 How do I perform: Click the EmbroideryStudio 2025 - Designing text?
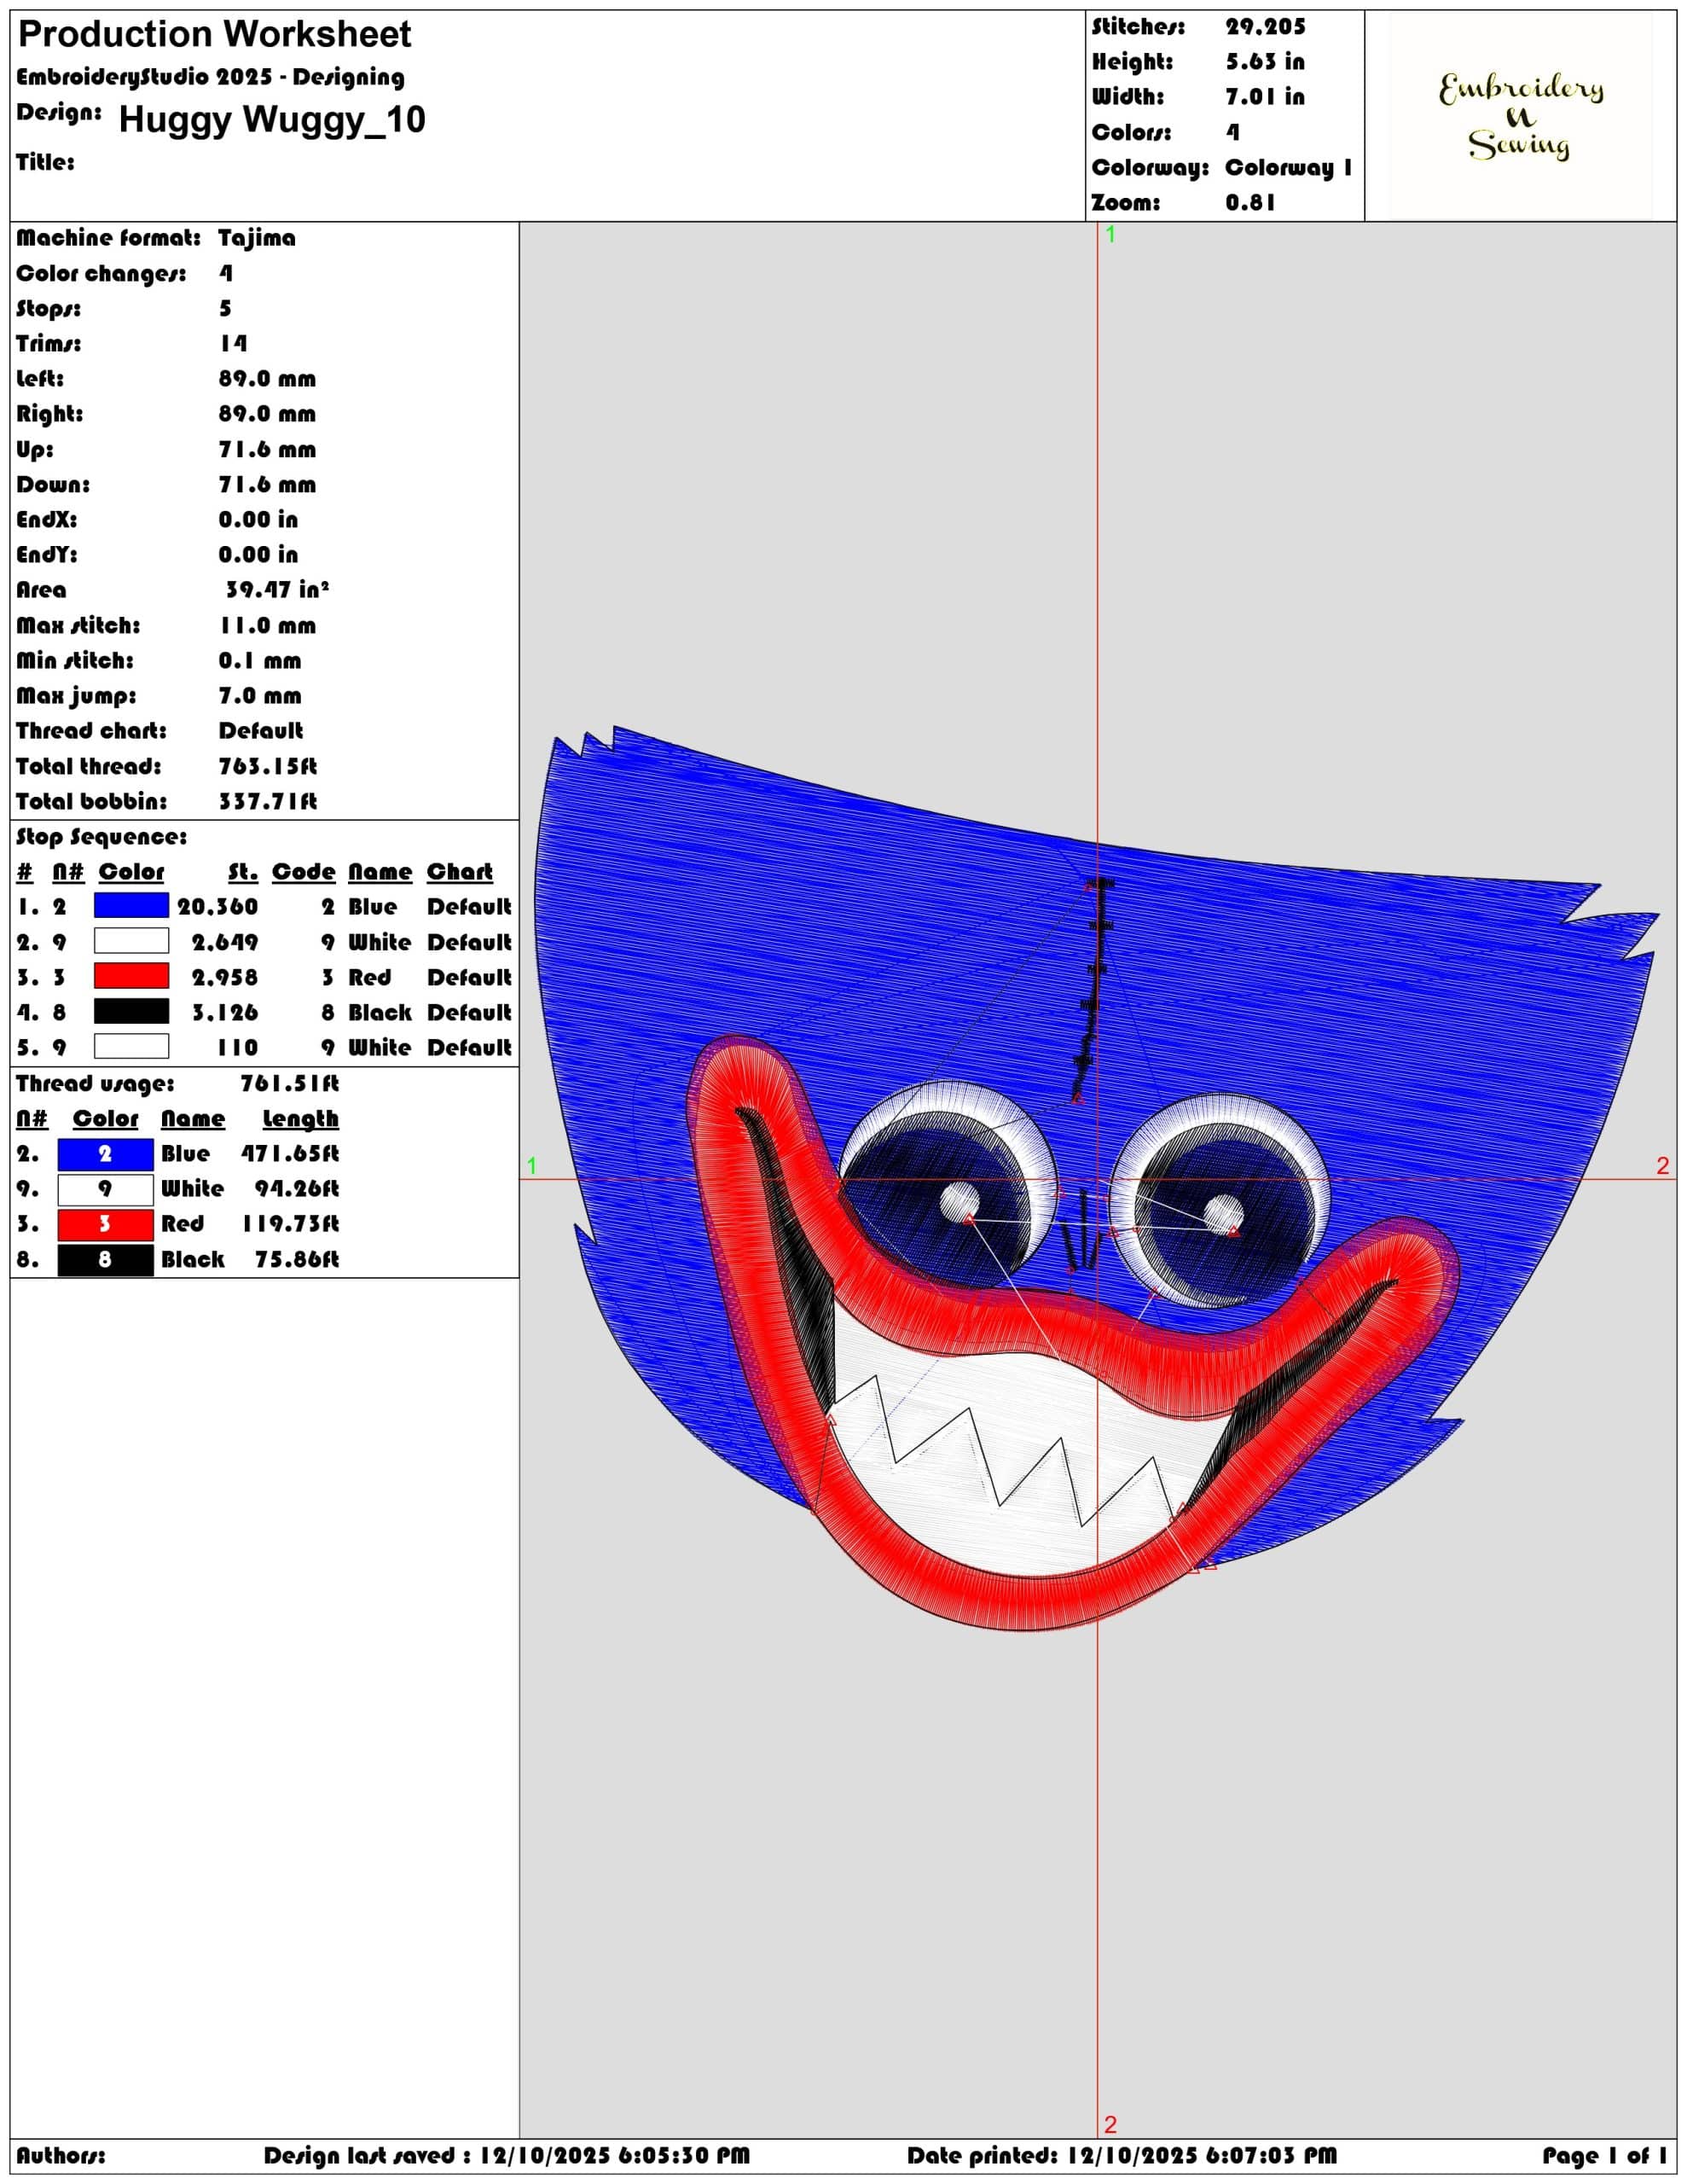210,77
